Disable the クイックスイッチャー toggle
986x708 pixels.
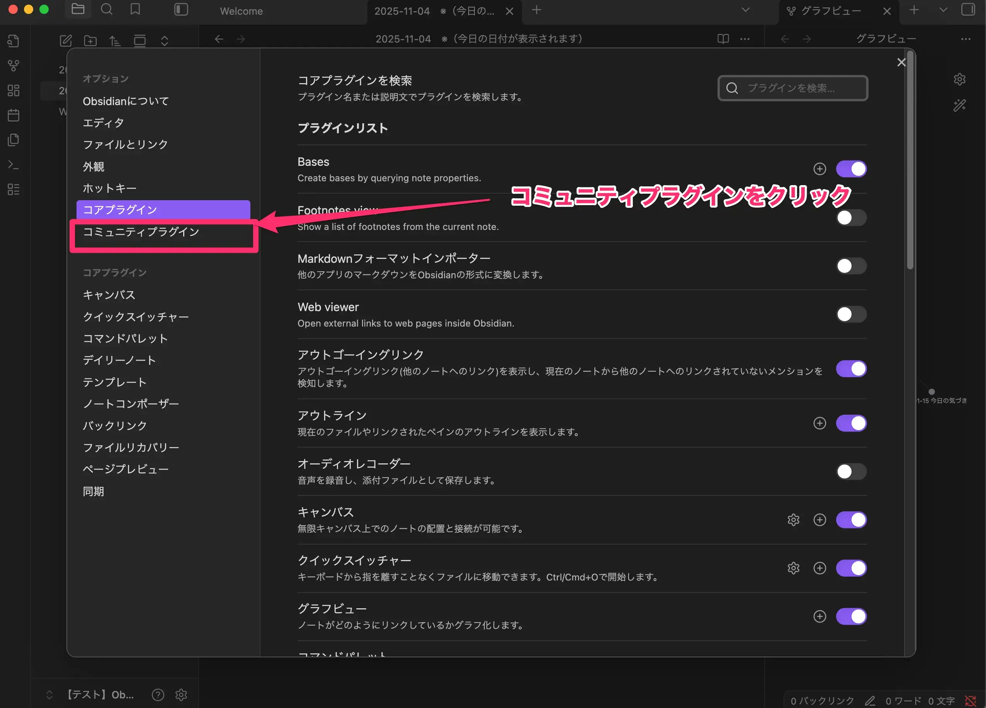(x=851, y=568)
